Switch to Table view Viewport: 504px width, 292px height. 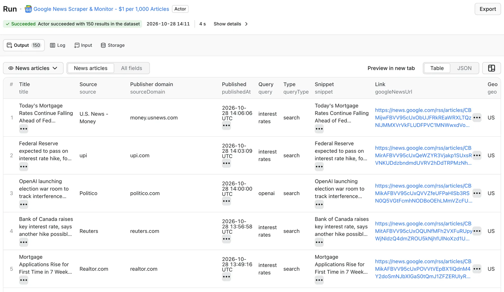coord(437,68)
